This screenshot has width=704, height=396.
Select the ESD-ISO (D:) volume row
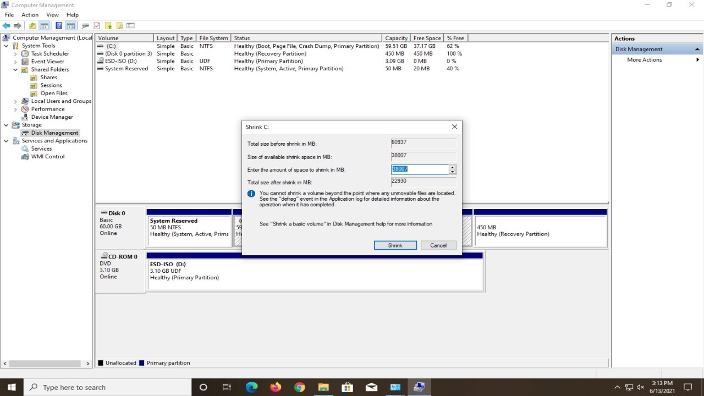282,61
